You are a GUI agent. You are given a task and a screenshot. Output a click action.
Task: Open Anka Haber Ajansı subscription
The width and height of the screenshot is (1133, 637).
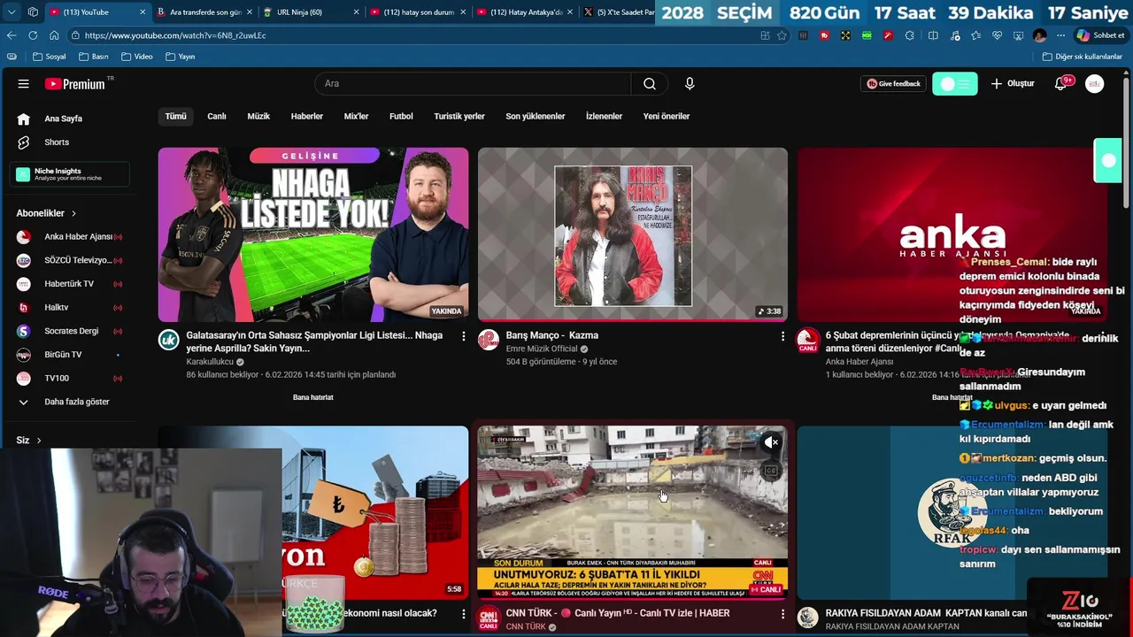(x=70, y=237)
